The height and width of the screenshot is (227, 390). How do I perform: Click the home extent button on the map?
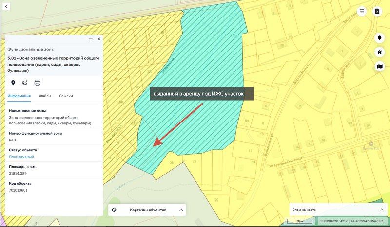pos(379,52)
